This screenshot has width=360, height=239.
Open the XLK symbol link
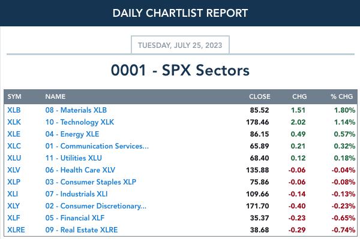[x=14, y=122]
